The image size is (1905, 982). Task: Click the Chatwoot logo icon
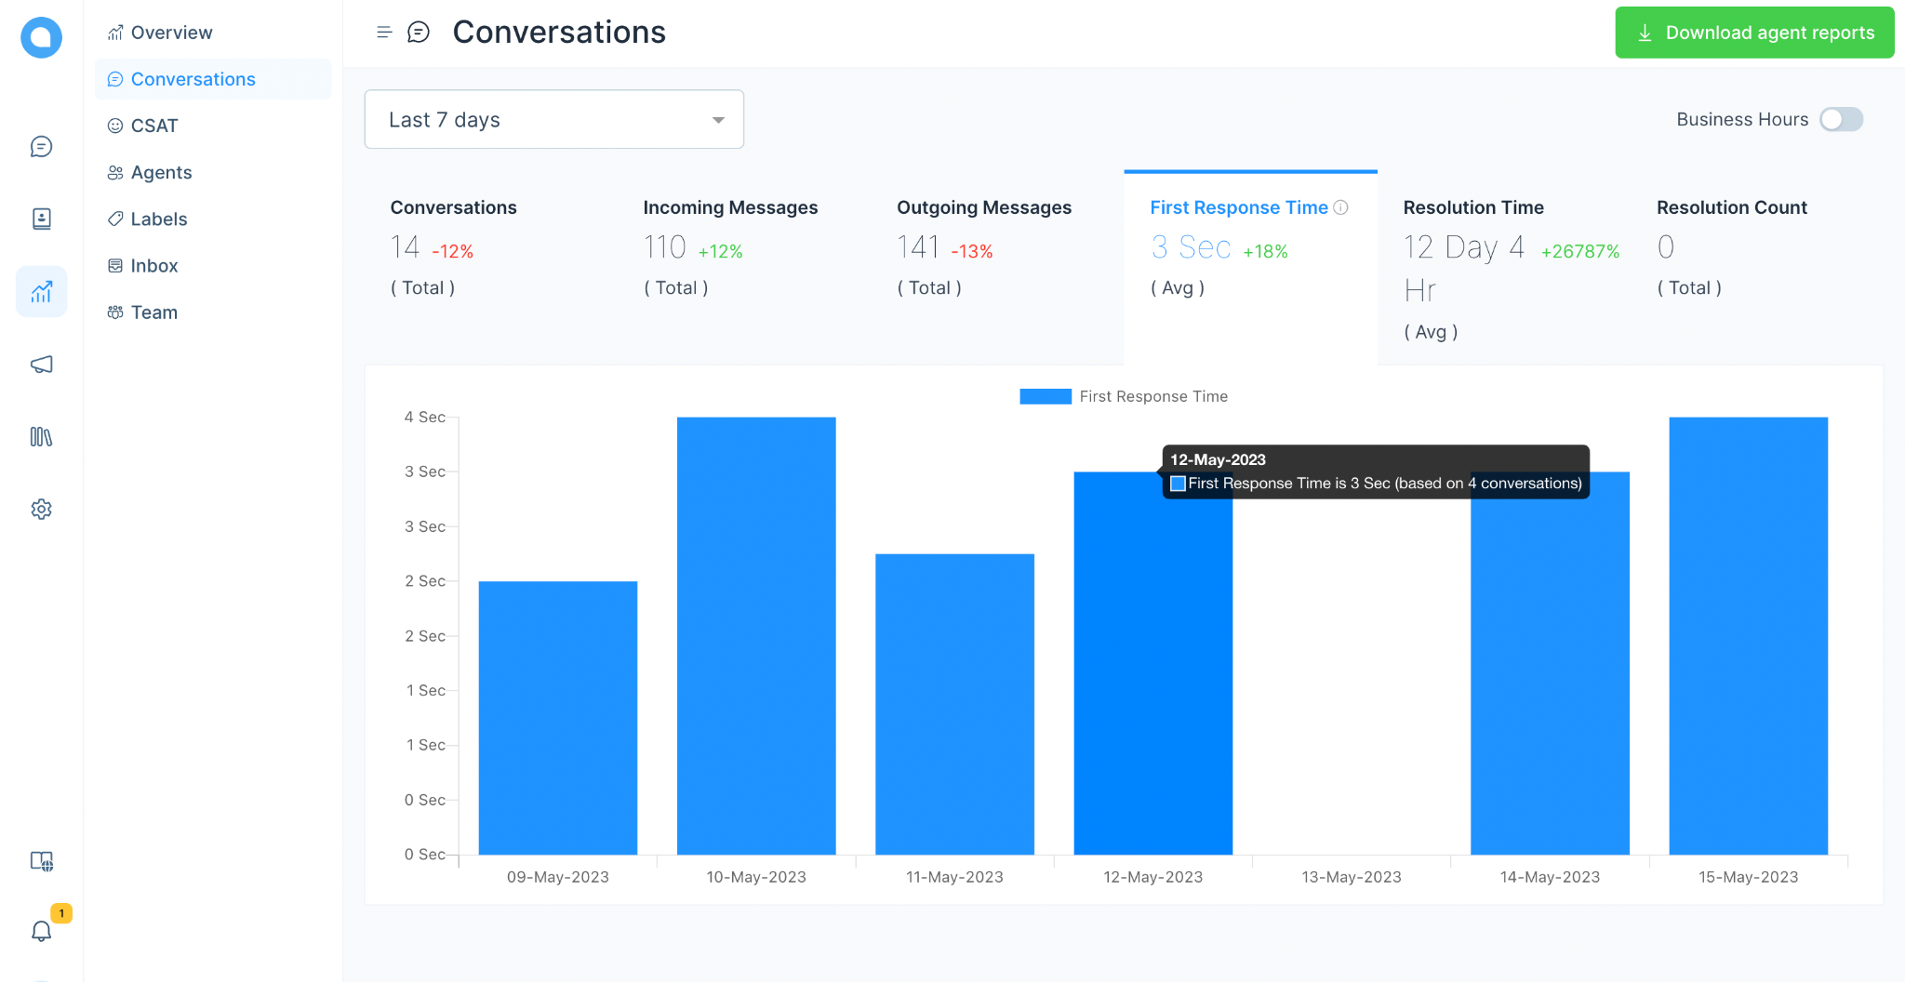[41, 37]
